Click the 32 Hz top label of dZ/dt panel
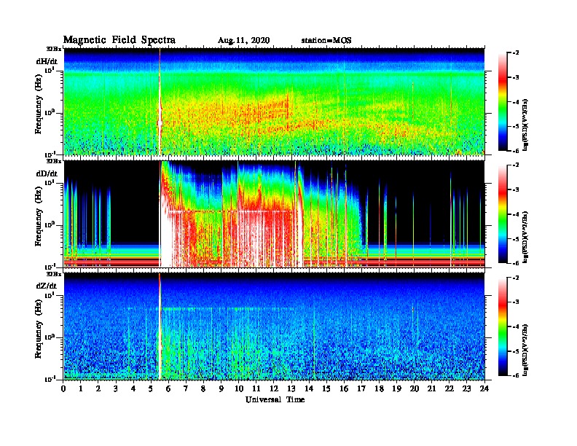 (53, 274)
